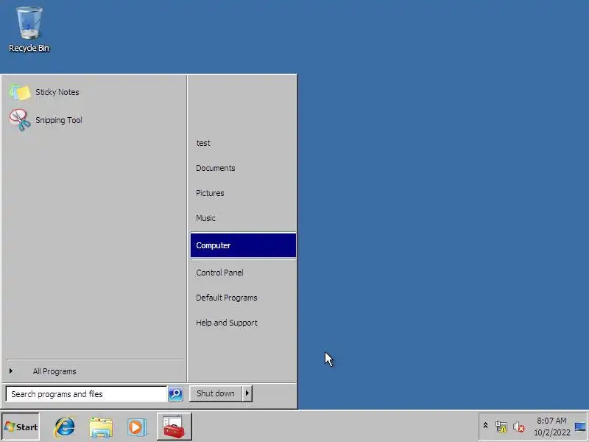The image size is (589, 442).
Task: Click the red toolbox taskbar icon
Action: (174, 427)
